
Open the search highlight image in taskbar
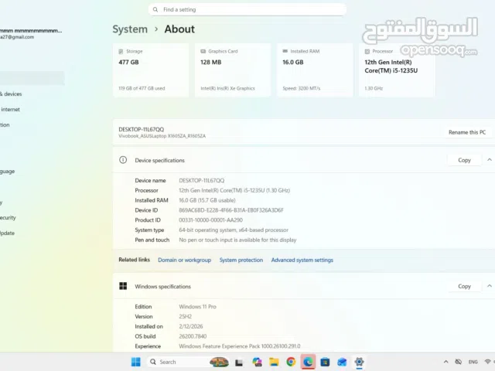219,362
